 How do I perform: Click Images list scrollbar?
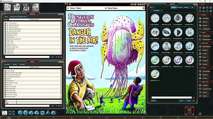pyautogui.click(x=61, y=38)
